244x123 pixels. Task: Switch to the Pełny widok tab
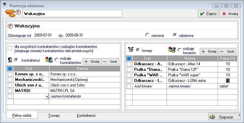(x=22, y=115)
